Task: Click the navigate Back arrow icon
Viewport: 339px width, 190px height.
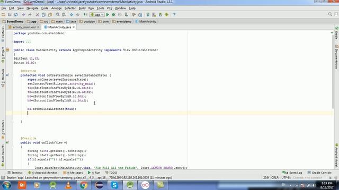Action: tap(72, 15)
